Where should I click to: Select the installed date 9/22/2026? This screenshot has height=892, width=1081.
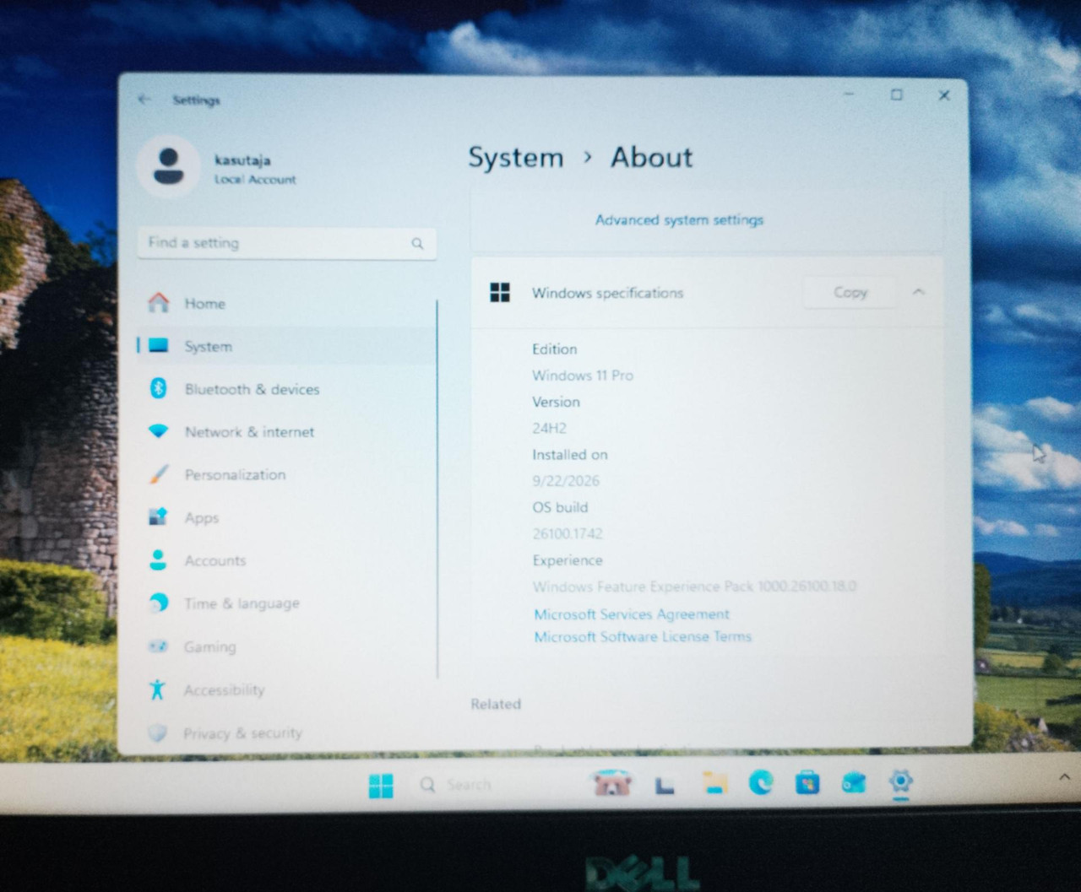(566, 481)
